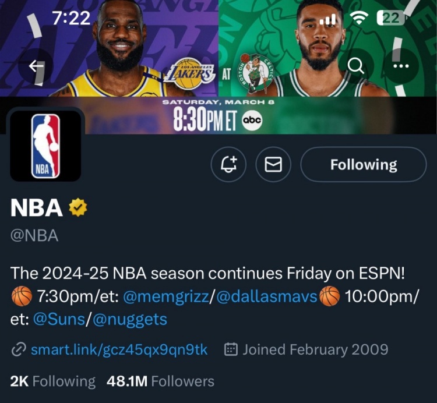The height and width of the screenshot is (403, 437).
Task: Open the @memgrizz mention link
Action: click(x=166, y=297)
